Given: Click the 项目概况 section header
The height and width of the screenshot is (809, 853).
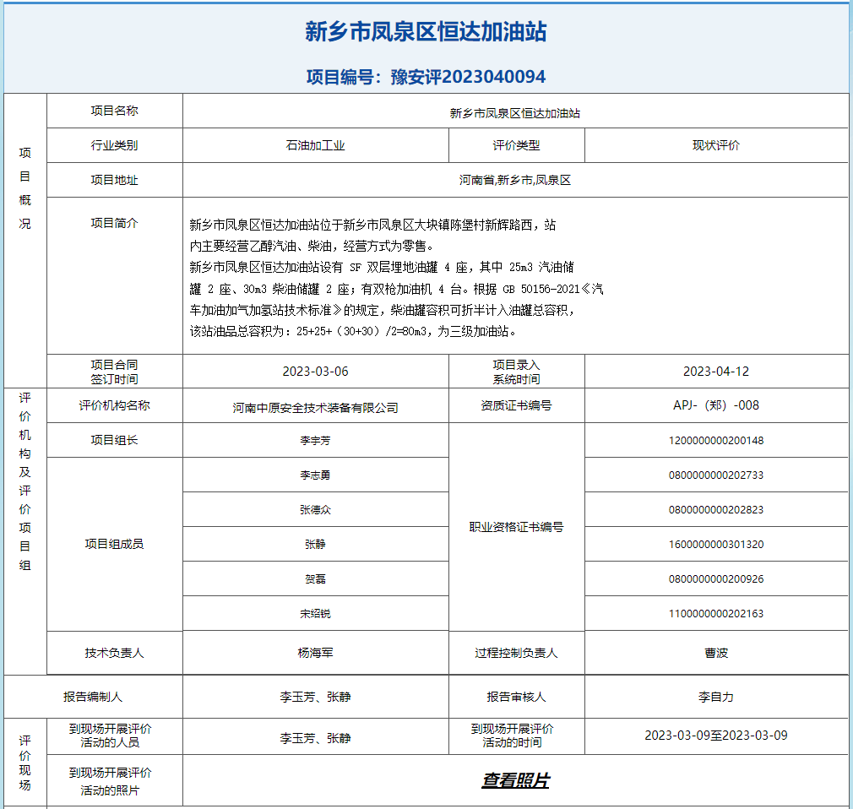Looking at the screenshot, I should coord(25,188).
